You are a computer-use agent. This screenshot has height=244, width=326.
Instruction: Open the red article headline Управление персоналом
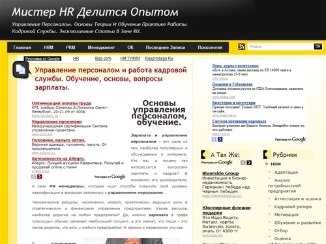pos(111,79)
